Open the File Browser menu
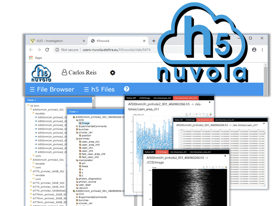275x206 pixels. [x=52, y=89]
